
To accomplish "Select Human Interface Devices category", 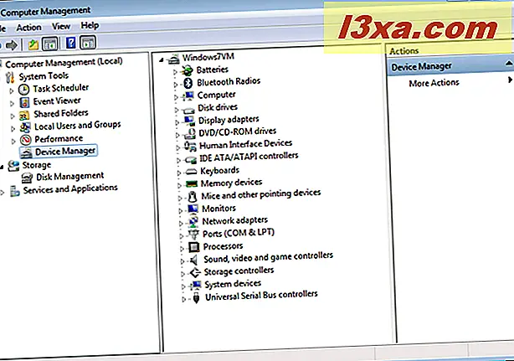I will [x=246, y=144].
